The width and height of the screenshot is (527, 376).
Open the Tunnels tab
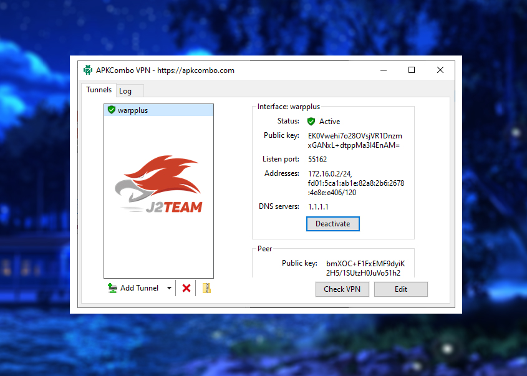pyautogui.click(x=99, y=90)
